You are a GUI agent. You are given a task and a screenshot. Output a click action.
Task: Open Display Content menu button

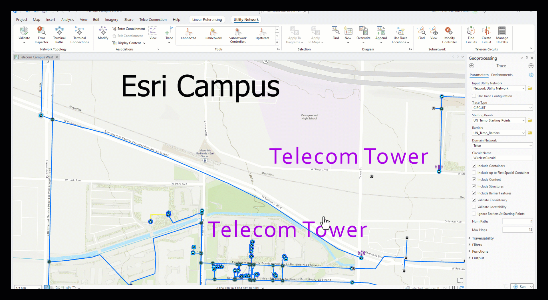[129, 43]
